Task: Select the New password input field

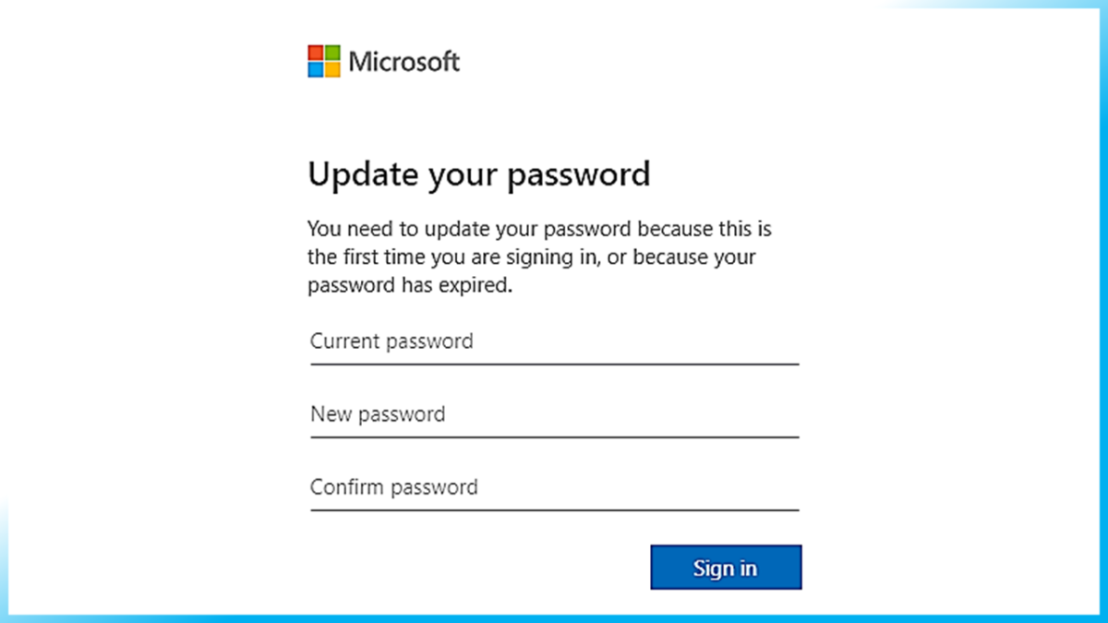Action: click(x=554, y=415)
